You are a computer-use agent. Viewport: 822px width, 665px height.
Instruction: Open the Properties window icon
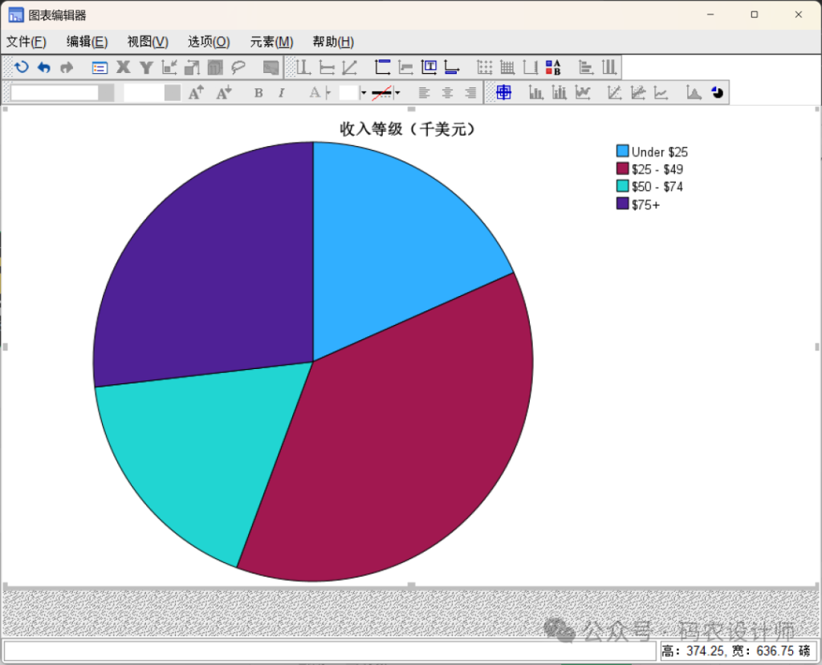coord(100,68)
